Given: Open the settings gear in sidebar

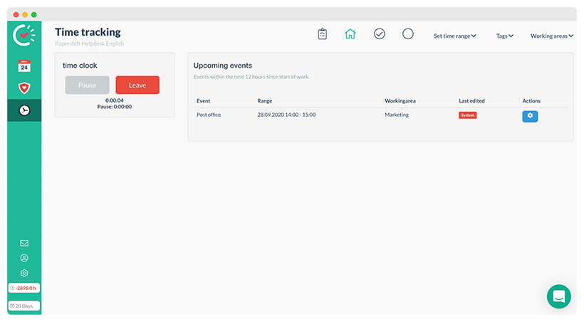Looking at the screenshot, I should point(24,273).
